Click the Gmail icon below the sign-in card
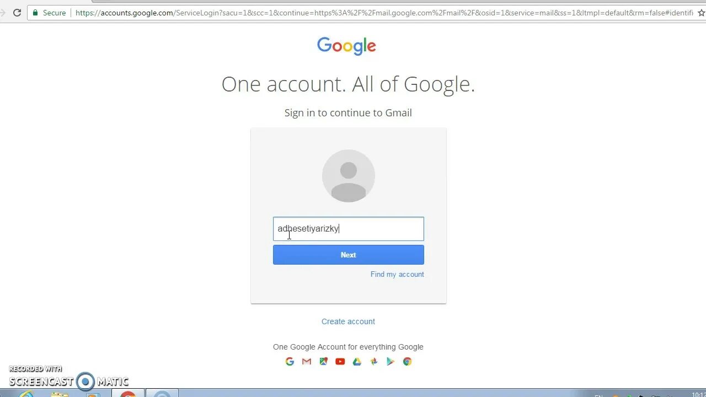 pos(307,362)
